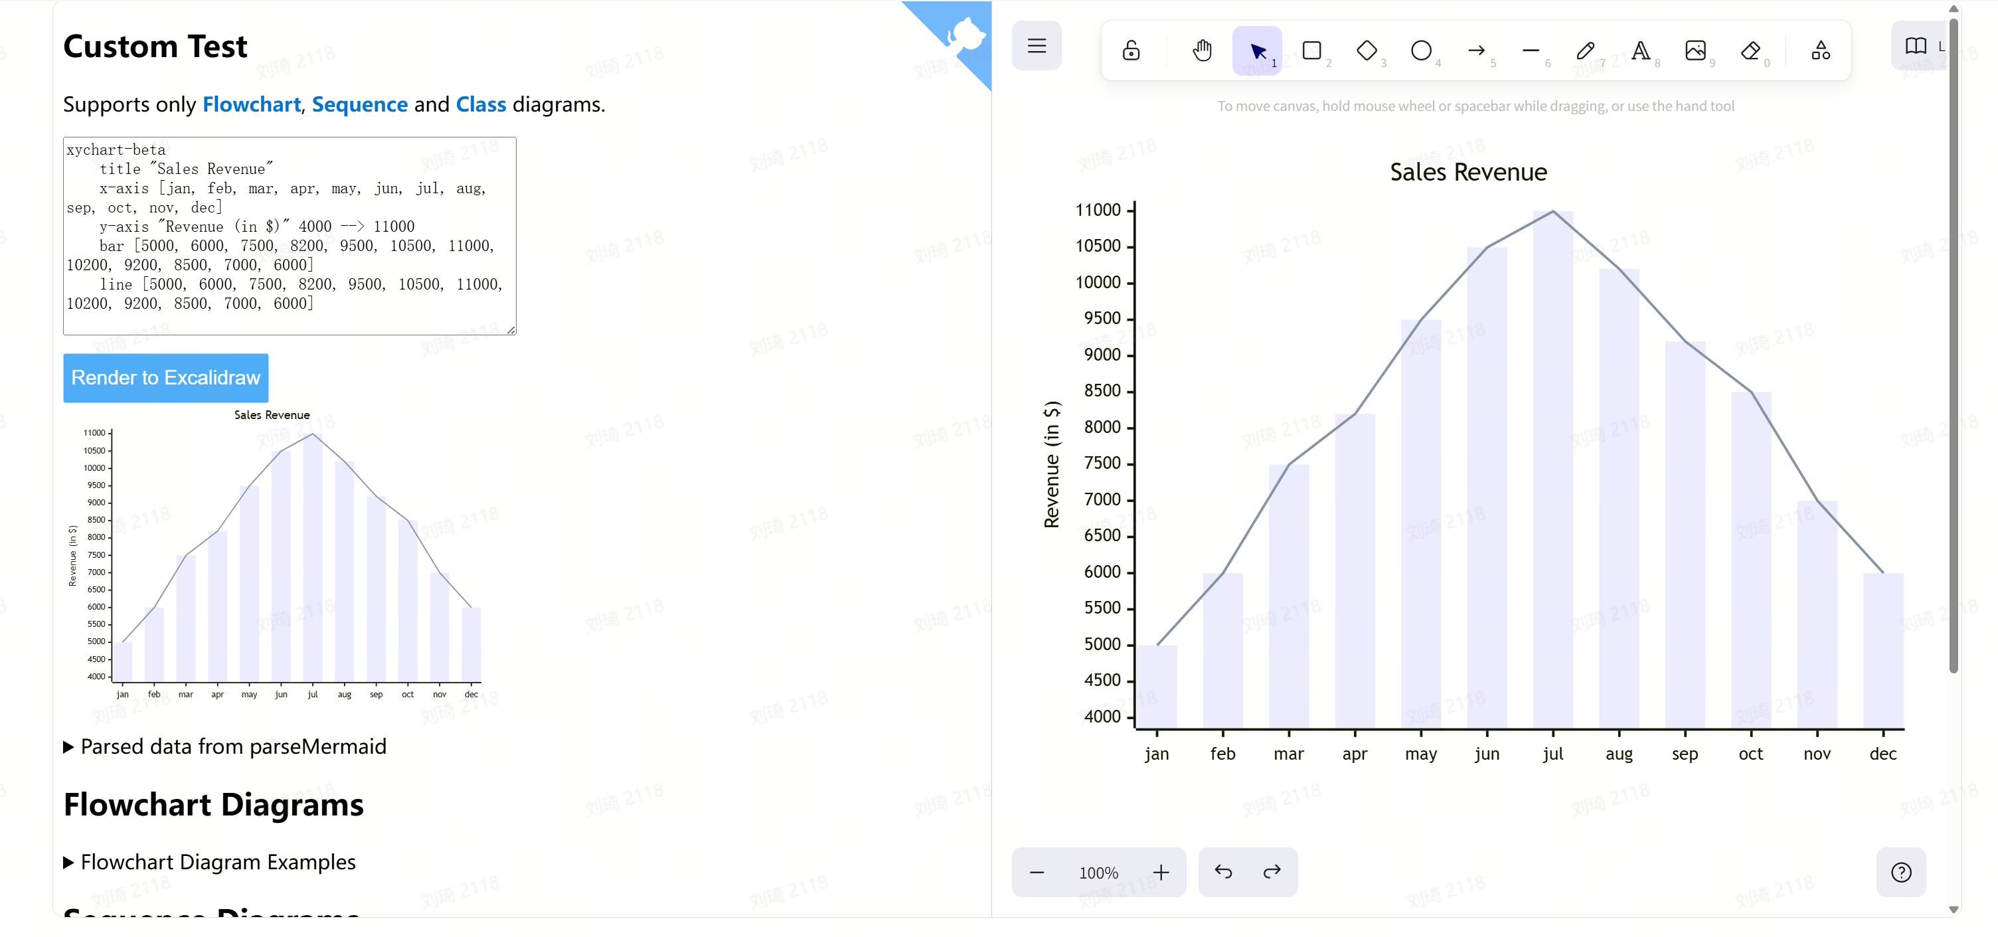
Task: Click the Render to Excalidraw button
Action: point(165,378)
